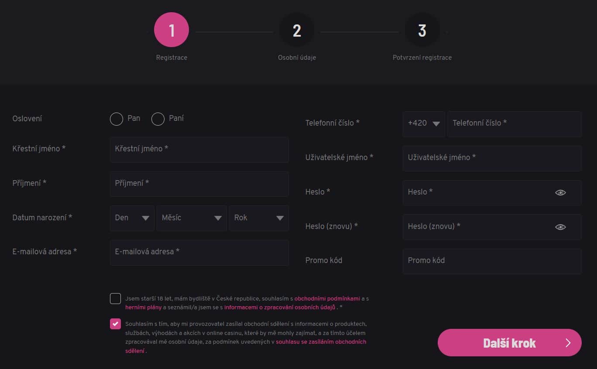Click the Oslovení label text

point(27,119)
